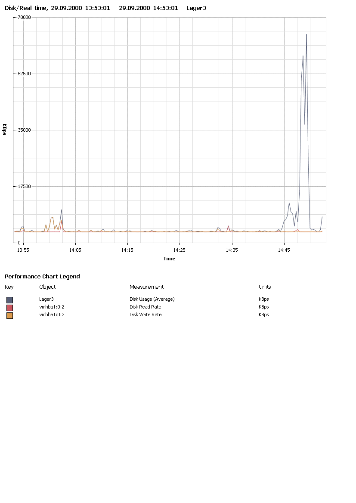Click the 14:35 time axis label
The height and width of the screenshot is (503, 356).
[x=232, y=250]
